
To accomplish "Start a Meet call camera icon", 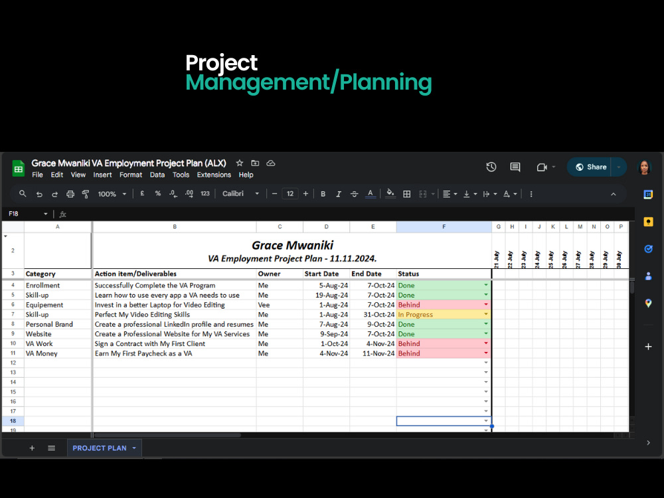I will tap(542, 167).
